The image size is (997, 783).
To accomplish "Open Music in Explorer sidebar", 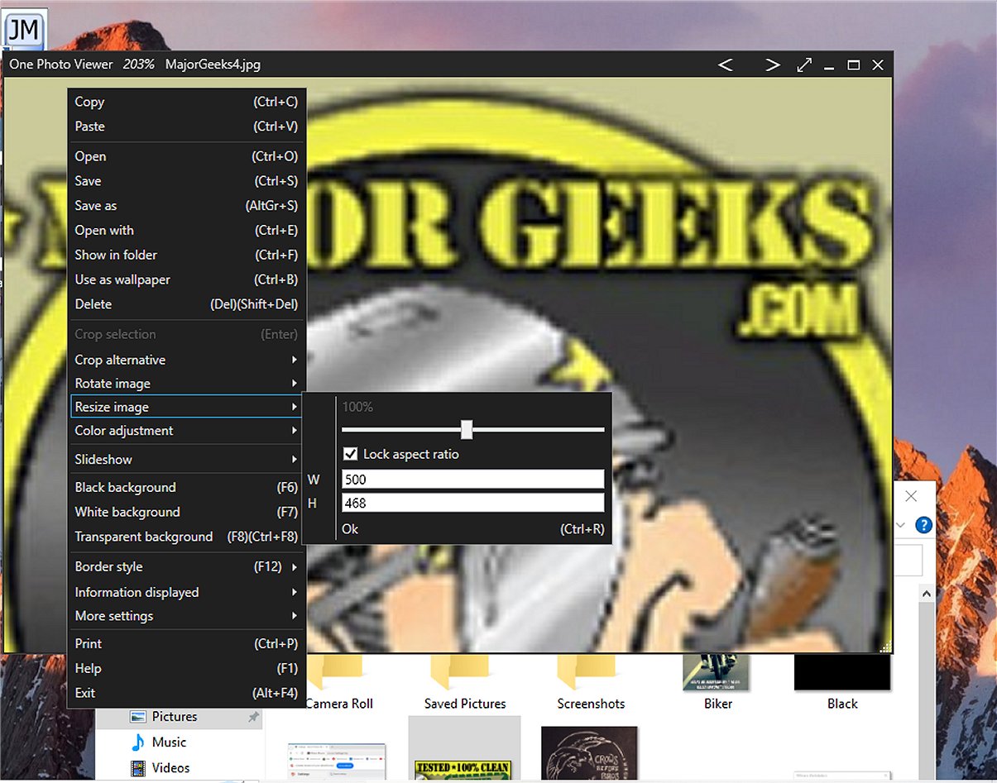I will click(169, 742).
